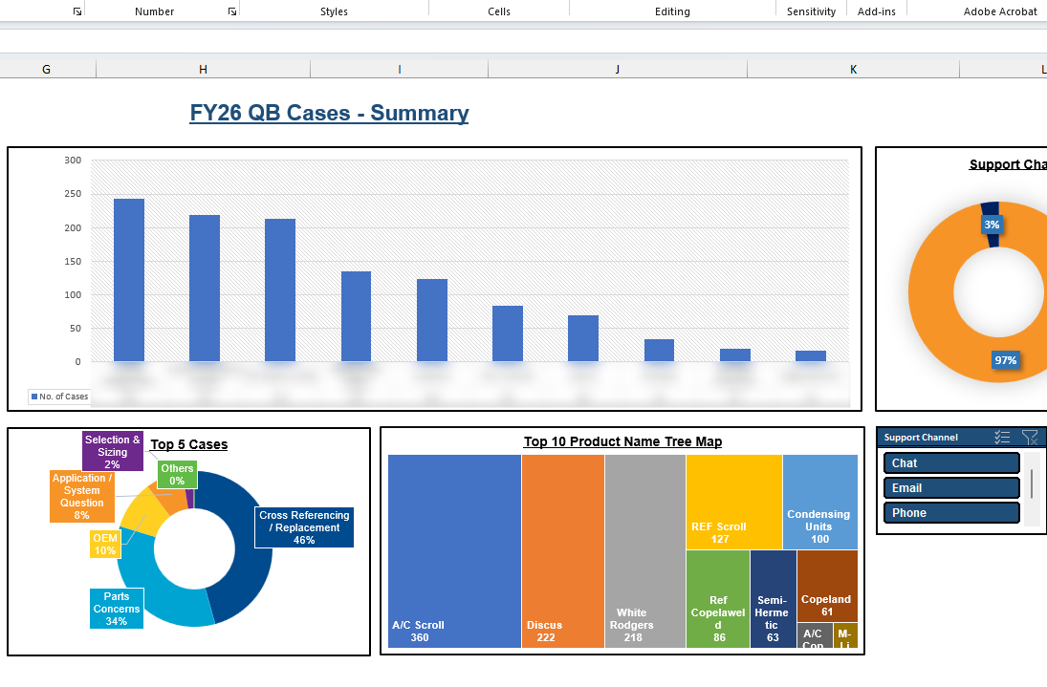Select column K header
The height and width of the screenshot is (687, 1047).
(853, 70)
